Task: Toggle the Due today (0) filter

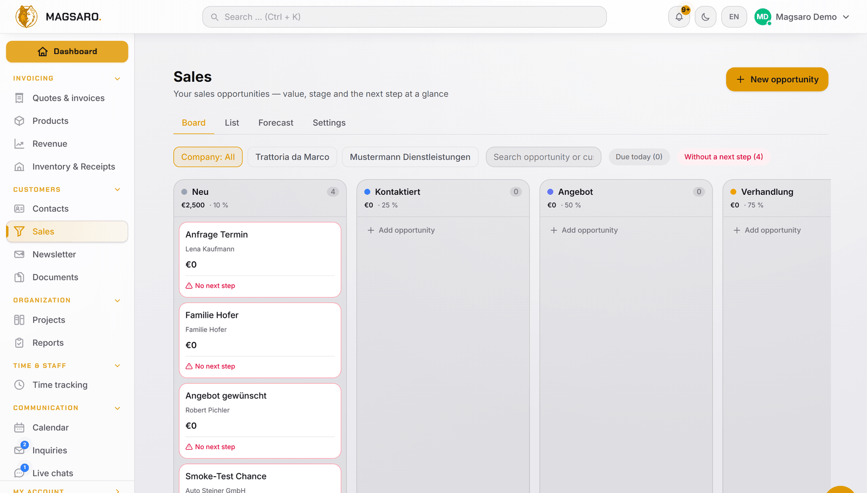Action: coord(639,157)
